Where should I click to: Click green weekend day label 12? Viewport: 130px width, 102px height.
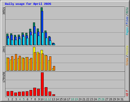pyautogui.click(x=50, y=99)
